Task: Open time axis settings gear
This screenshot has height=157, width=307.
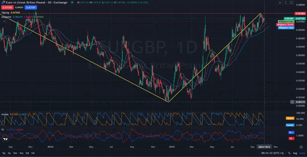Action: [x=301, y=147]
